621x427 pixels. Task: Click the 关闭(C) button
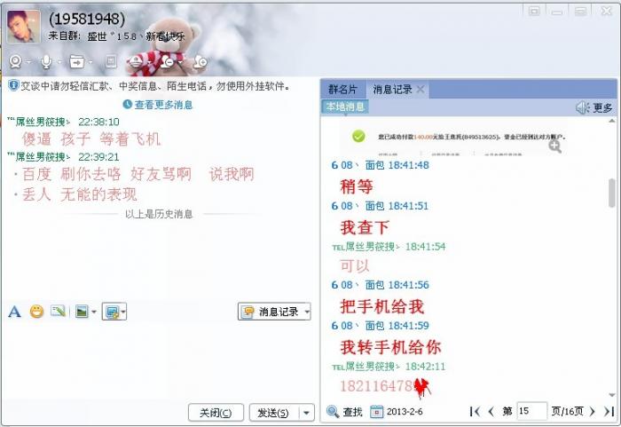[x=216, y=413]
